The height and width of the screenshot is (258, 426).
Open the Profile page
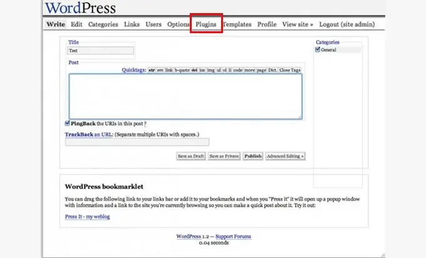(267, 24)
